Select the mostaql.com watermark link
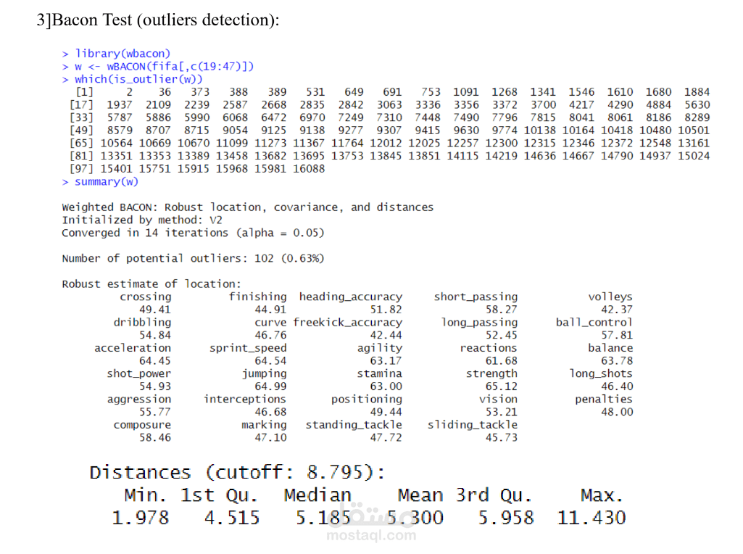 [370, 535]
